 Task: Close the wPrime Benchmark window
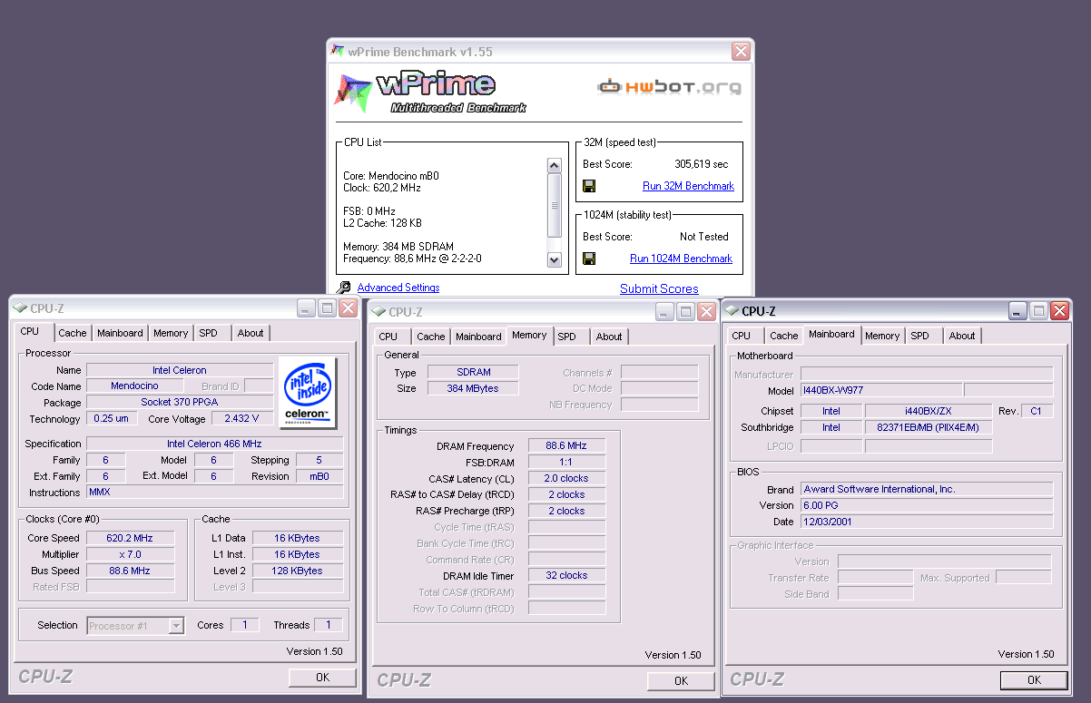pos(741,52)
